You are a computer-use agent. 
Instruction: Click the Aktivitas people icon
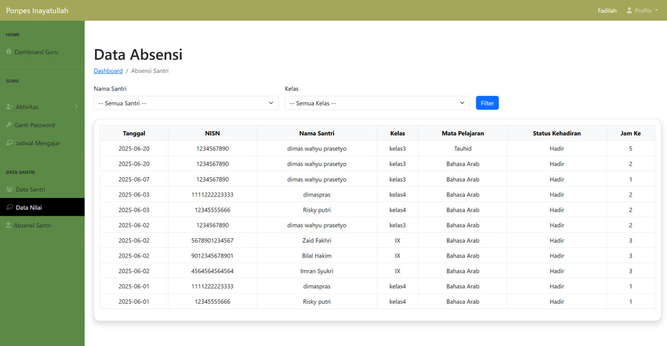pyautogui.click(x=9, y=107)
